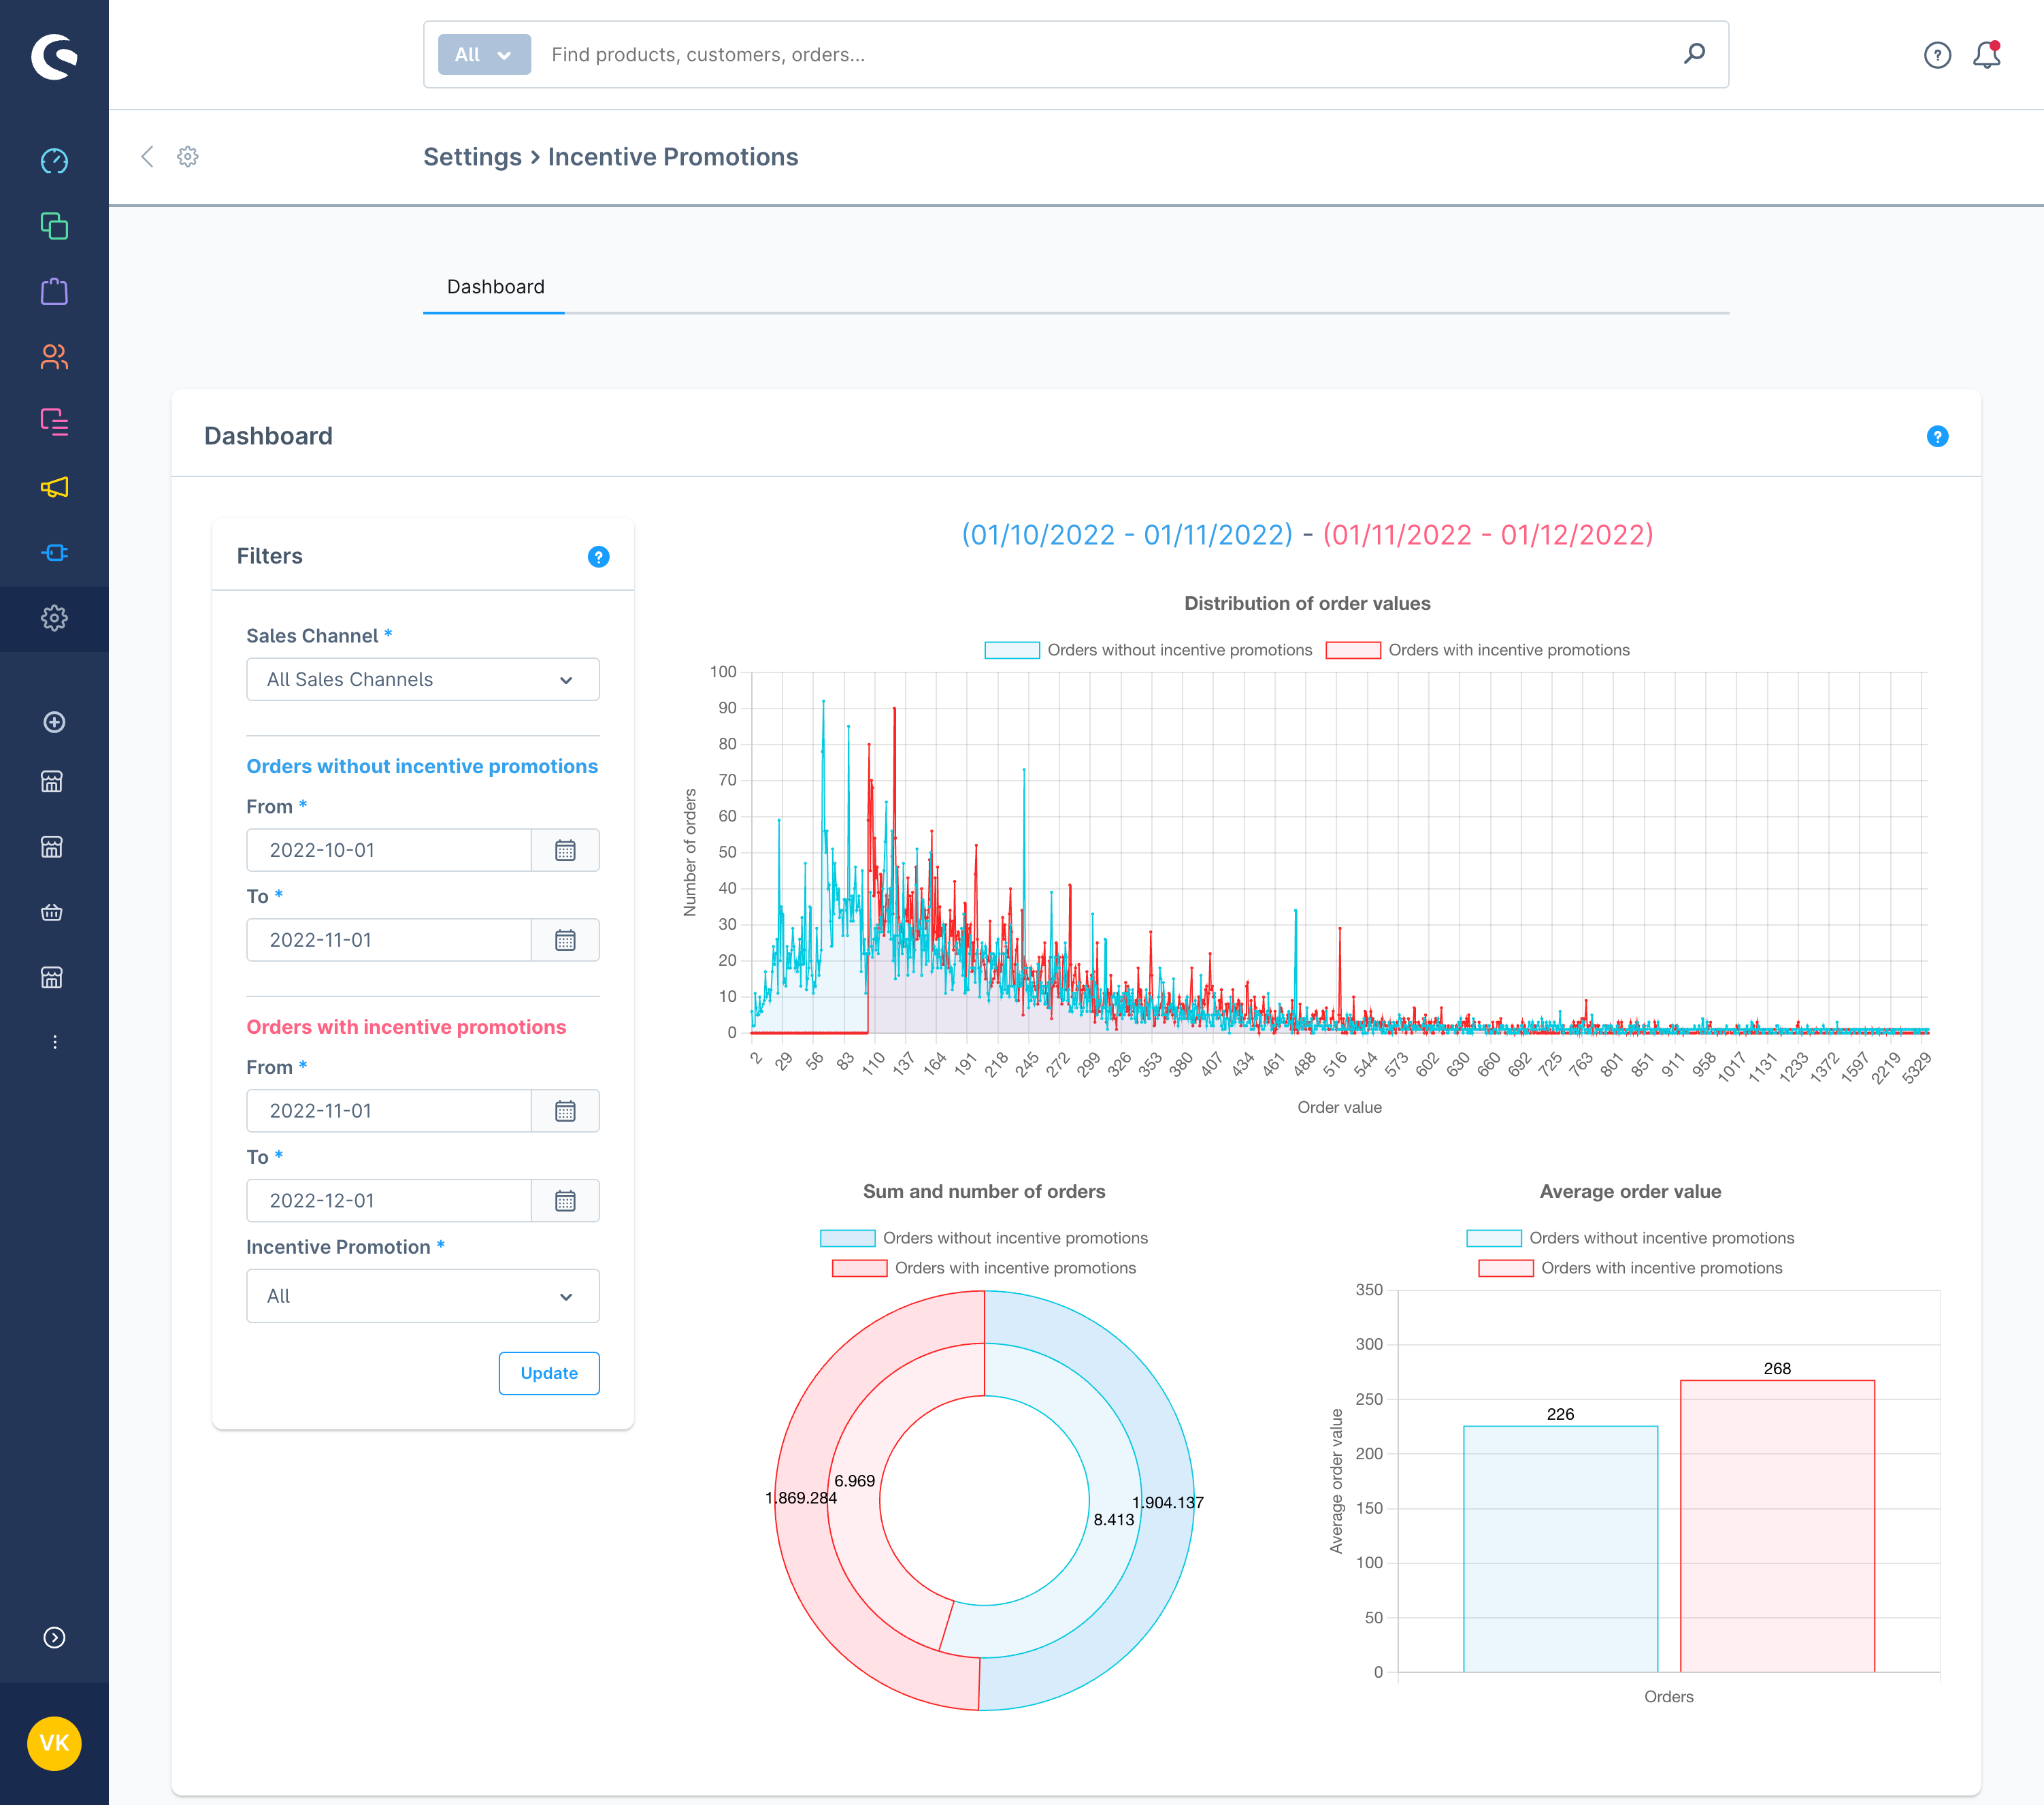Screen dimensions: 2044x1805
Task: Click the Shopware logo
Action: [54, 56]
